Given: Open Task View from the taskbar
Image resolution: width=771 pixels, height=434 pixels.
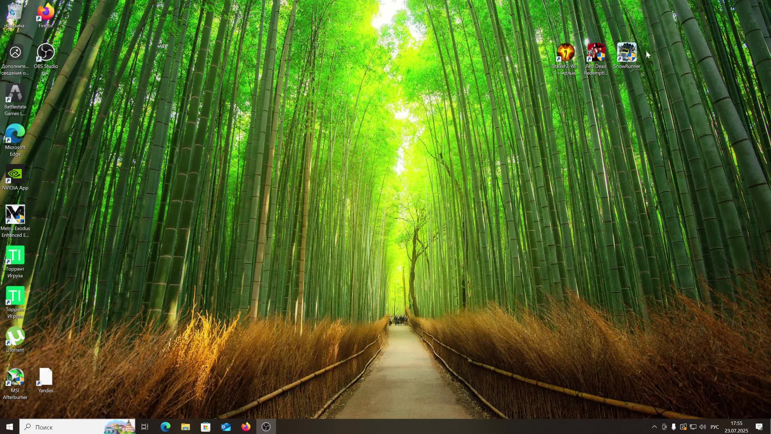Looking at the screenshot, I should tap(145, 427).
